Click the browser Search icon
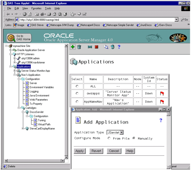 (x=60, y=14)
